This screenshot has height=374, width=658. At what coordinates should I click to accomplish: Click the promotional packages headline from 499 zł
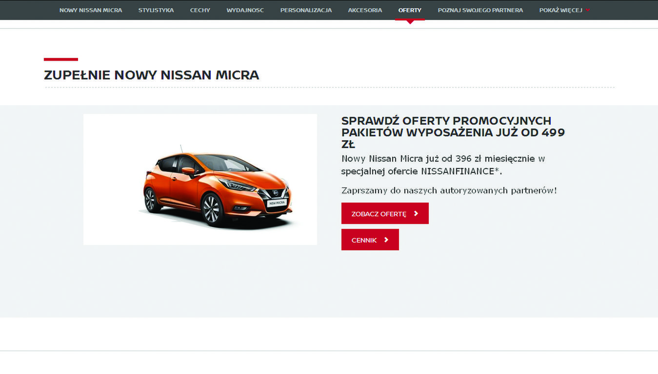pyautogui.click(x=453, y=132)
